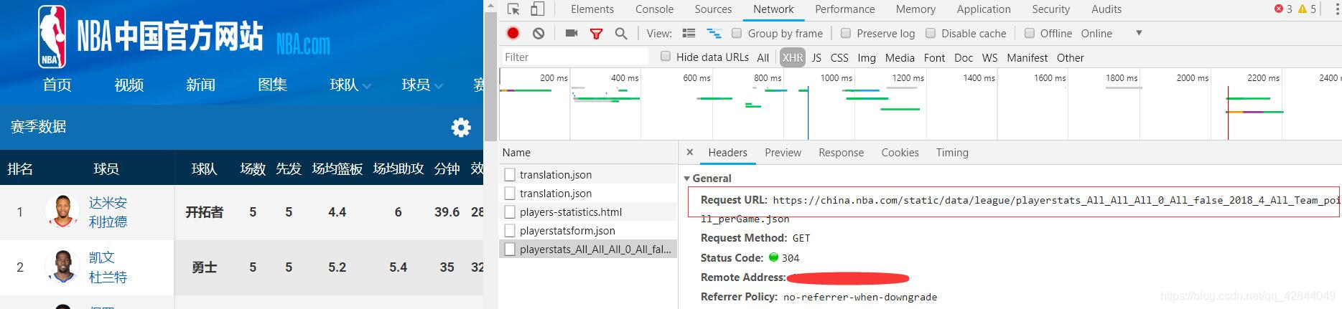Check box beside first translation.json
The image size is (1342, 309).
(510, 174)
